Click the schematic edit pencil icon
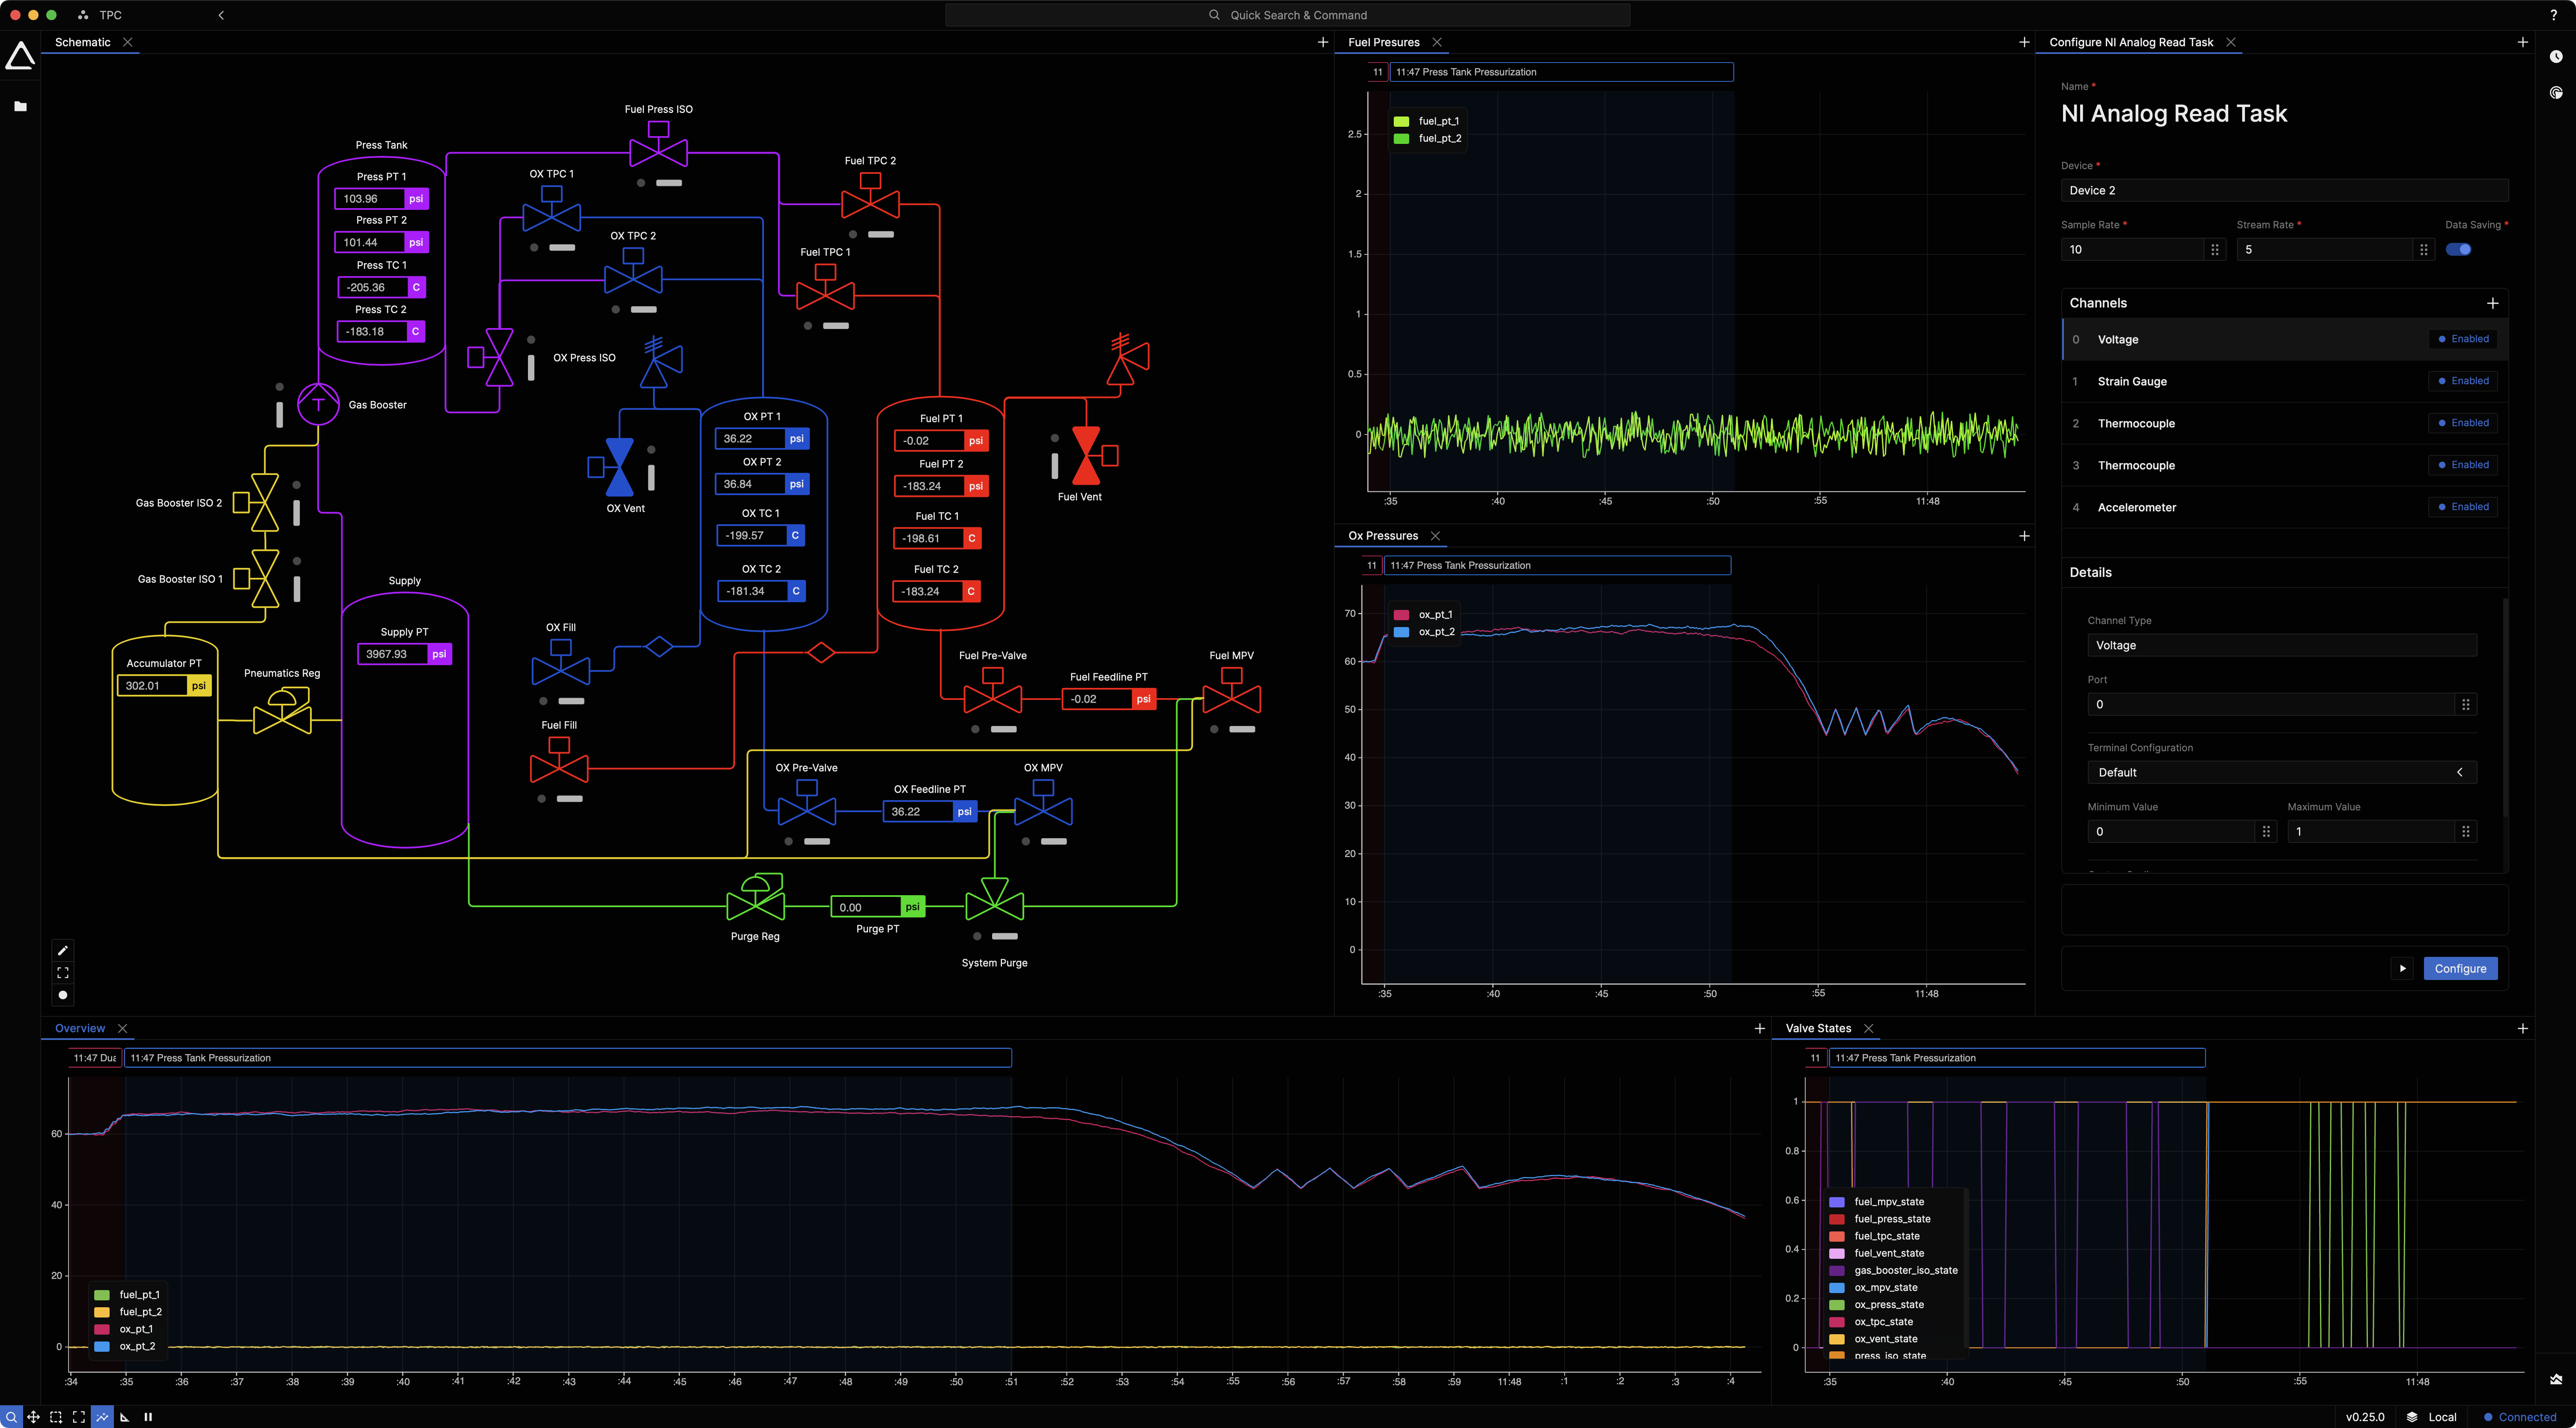 (63, 950)
